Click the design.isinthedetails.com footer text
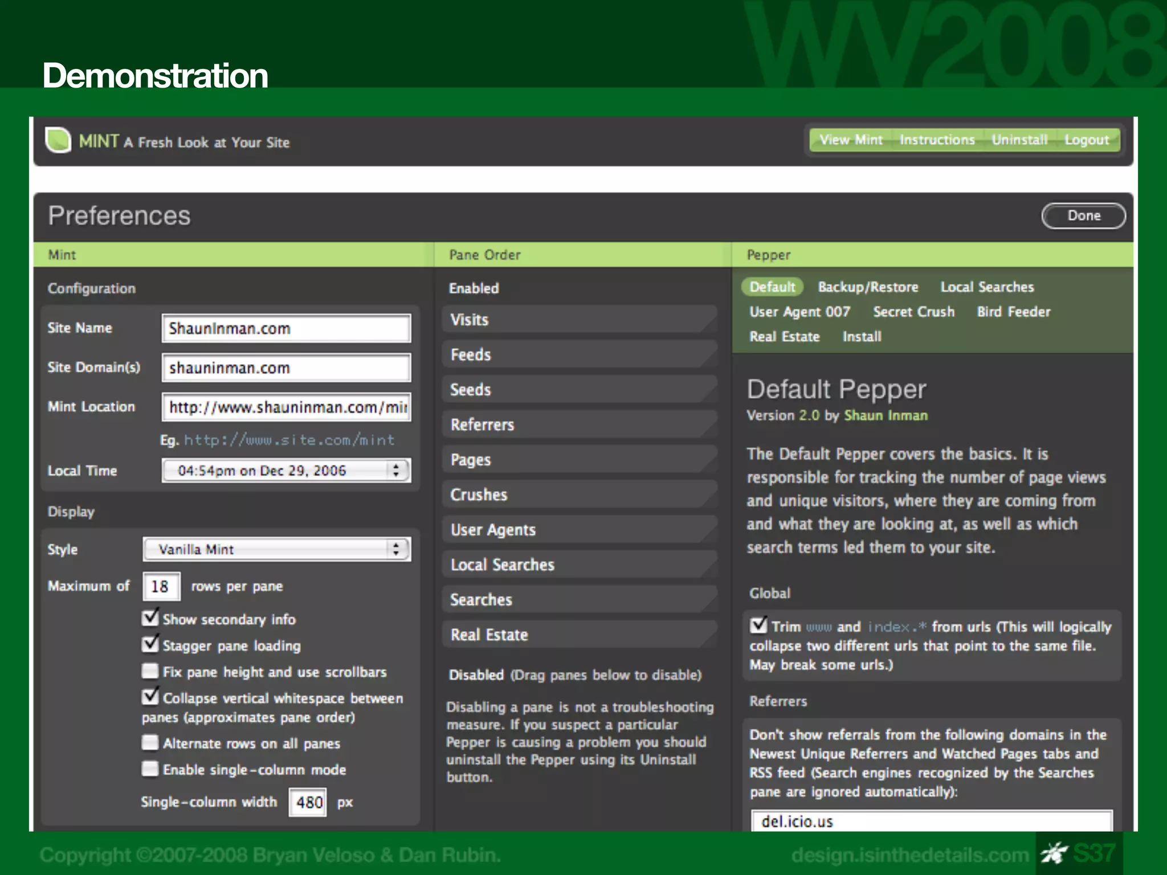Image resolution: width=1167 pixels, height=875 pixels. pyautogui.click(x=910, y=855)
